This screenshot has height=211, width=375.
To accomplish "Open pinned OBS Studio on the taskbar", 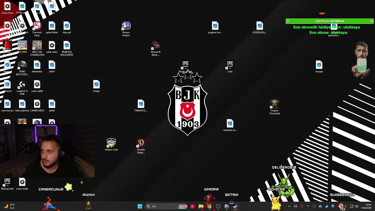I will coord(218,206).
